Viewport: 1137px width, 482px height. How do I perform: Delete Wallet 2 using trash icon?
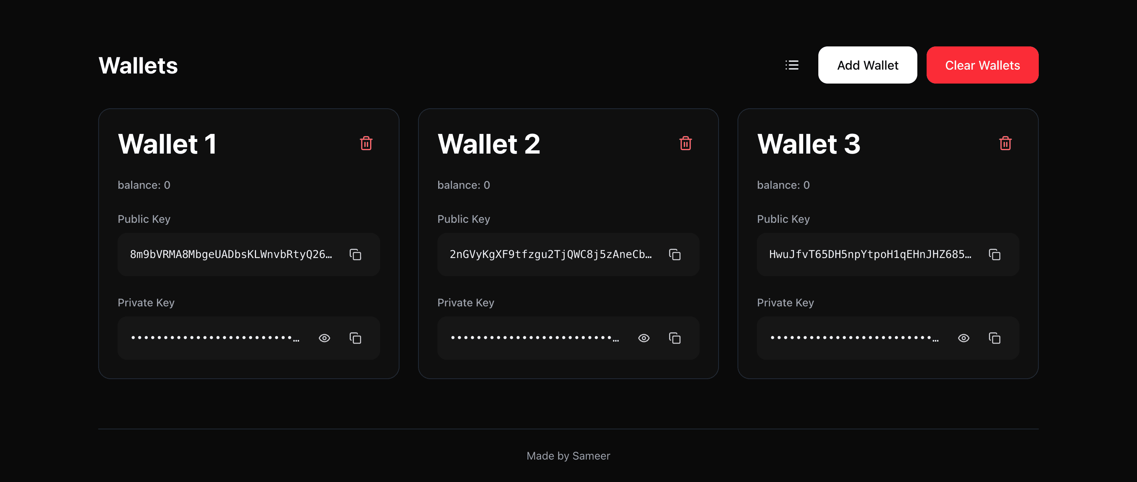(x=685, y=143)
